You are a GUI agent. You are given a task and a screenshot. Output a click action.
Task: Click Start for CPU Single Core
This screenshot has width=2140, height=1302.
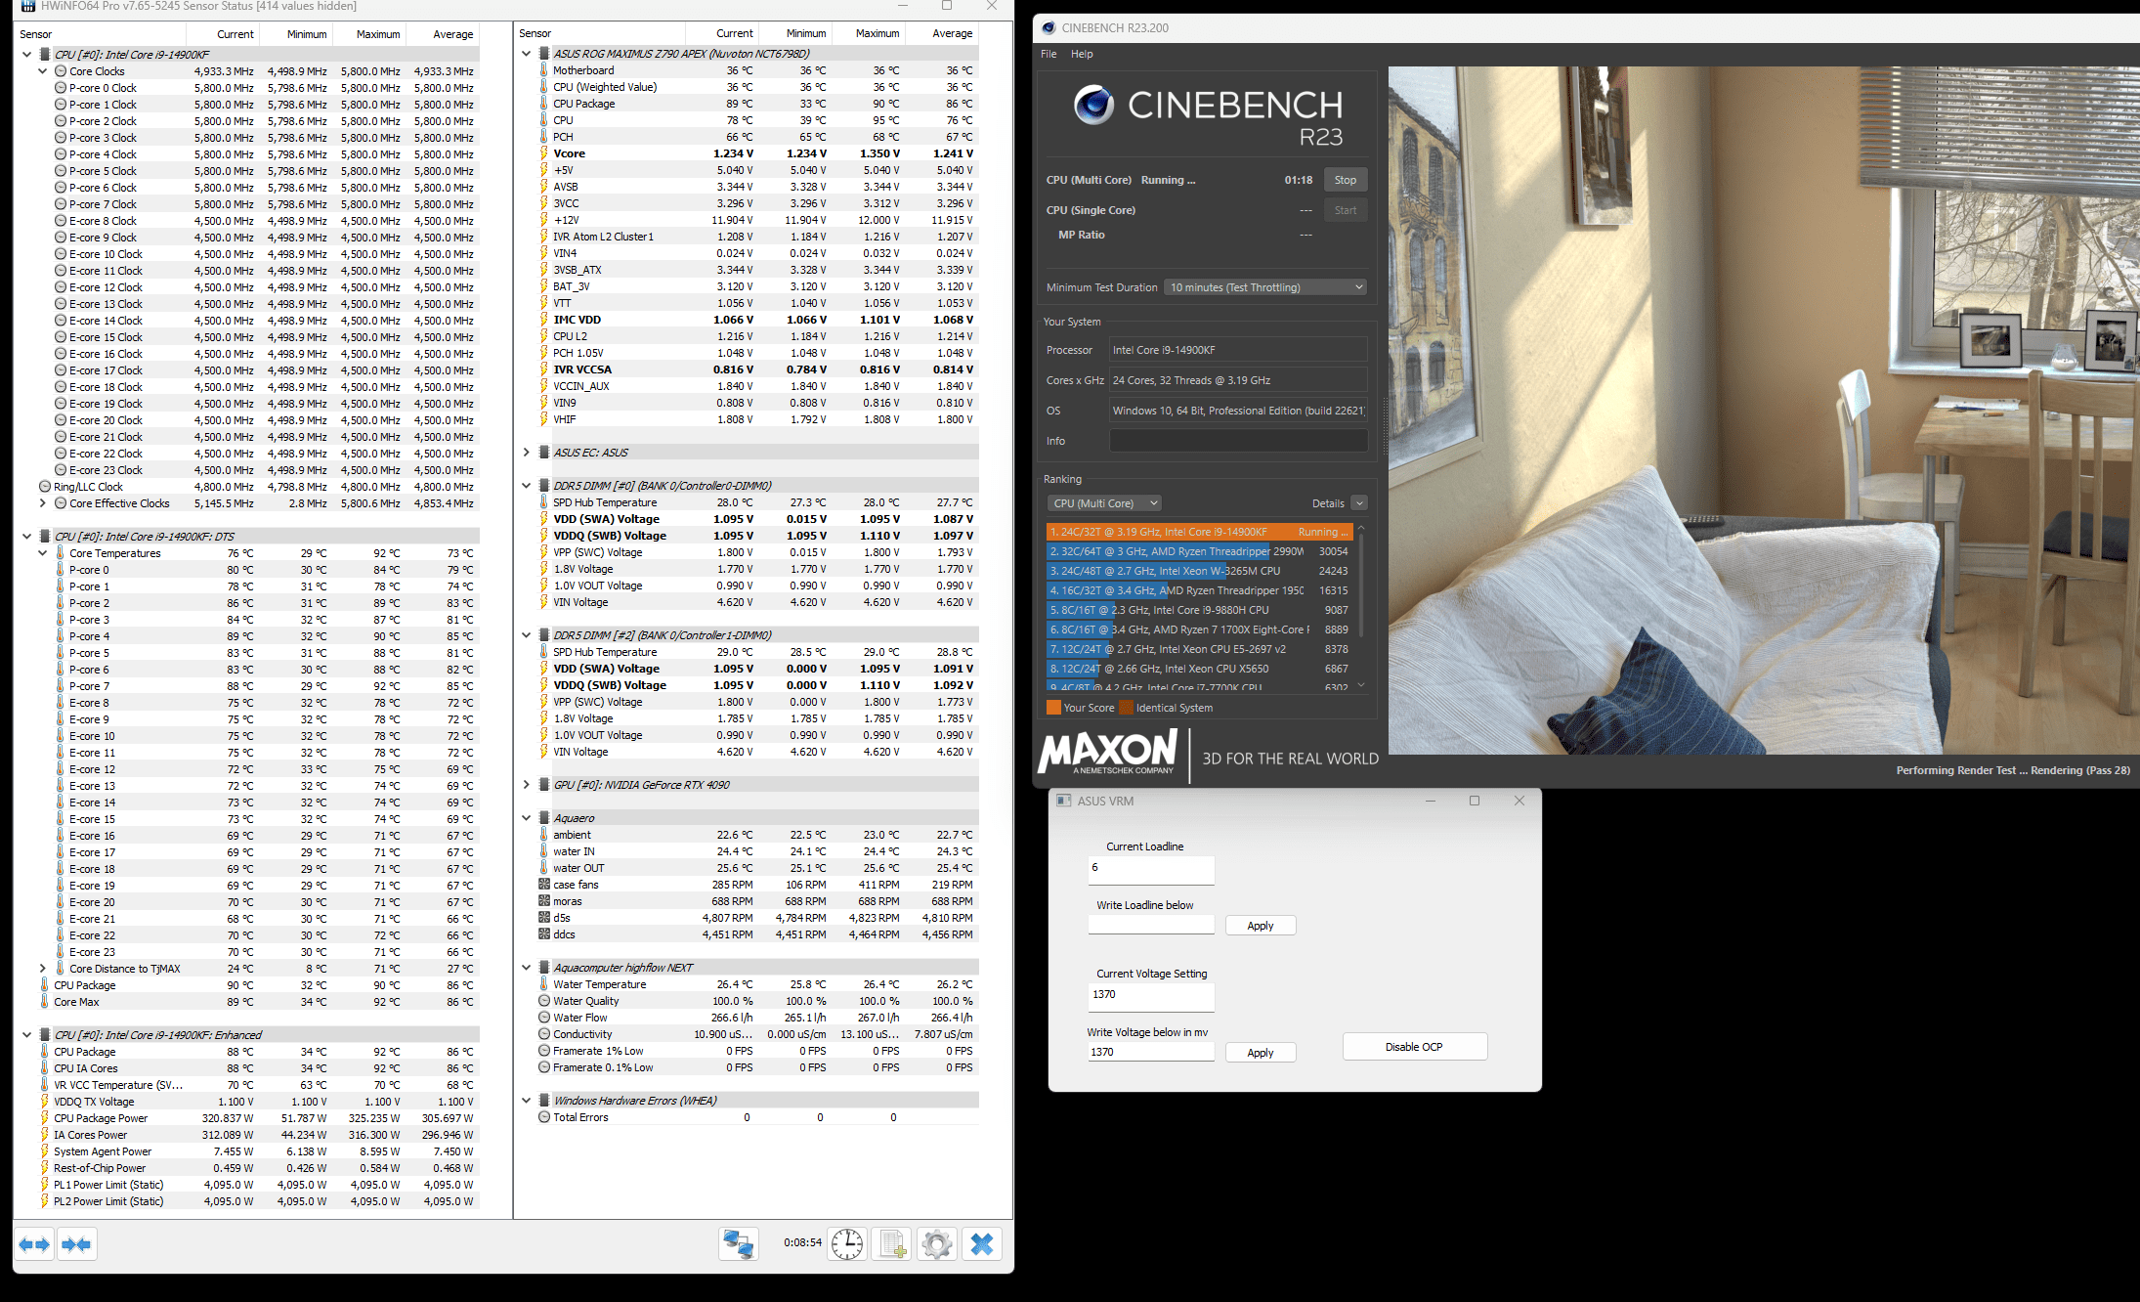(1346, 210)
